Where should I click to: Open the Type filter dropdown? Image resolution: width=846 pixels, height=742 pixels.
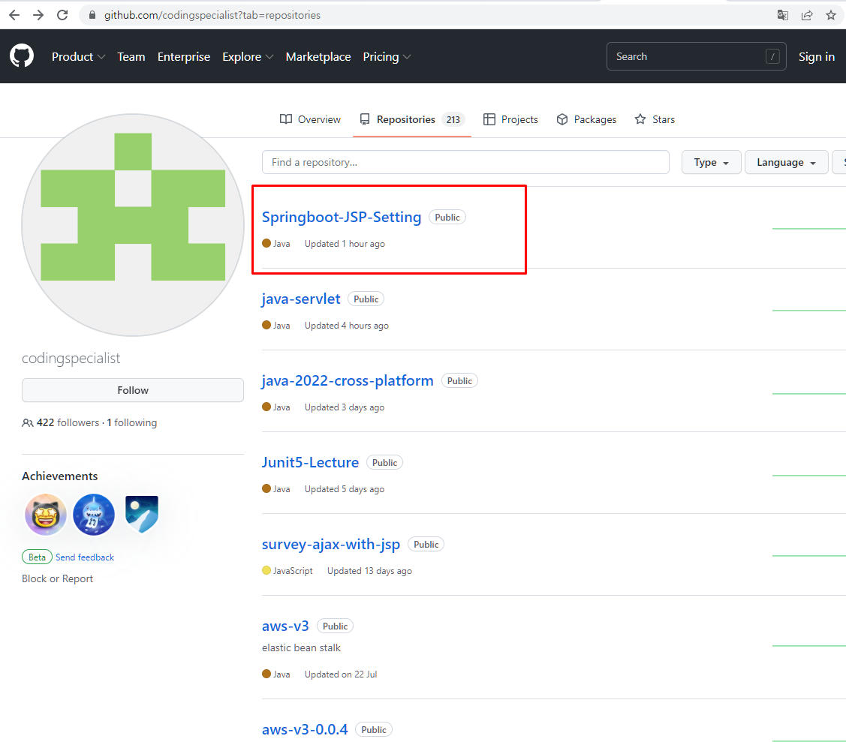pyautogui.click(x=711, y=162)
